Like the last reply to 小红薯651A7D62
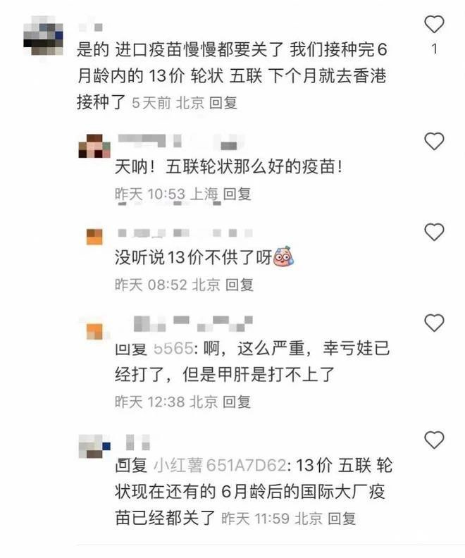 coord(434,440)
